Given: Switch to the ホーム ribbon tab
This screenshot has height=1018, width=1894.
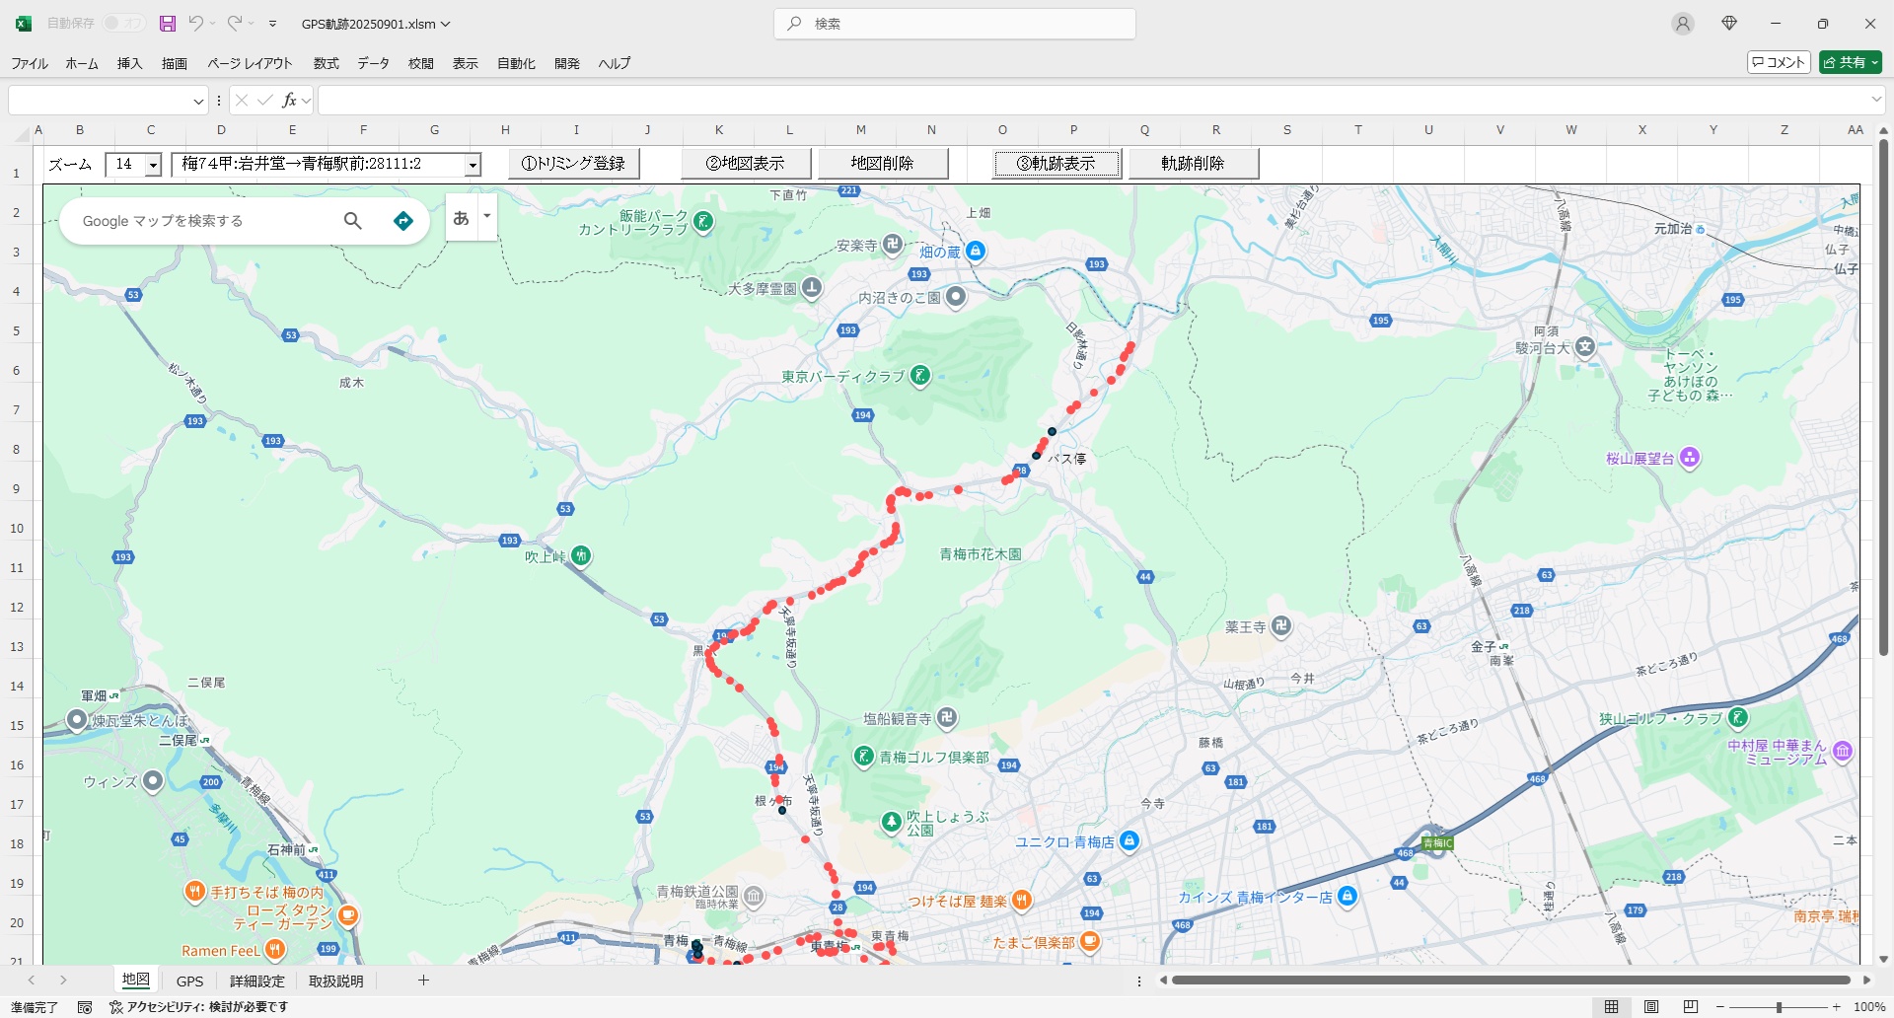Looking at the screenshot, I should pyautogui.click(x=82, y=63).
